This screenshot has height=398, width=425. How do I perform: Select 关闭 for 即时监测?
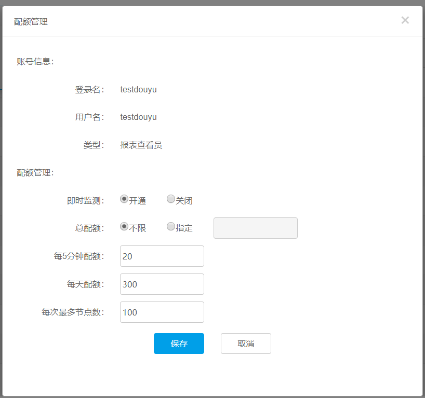171,199
